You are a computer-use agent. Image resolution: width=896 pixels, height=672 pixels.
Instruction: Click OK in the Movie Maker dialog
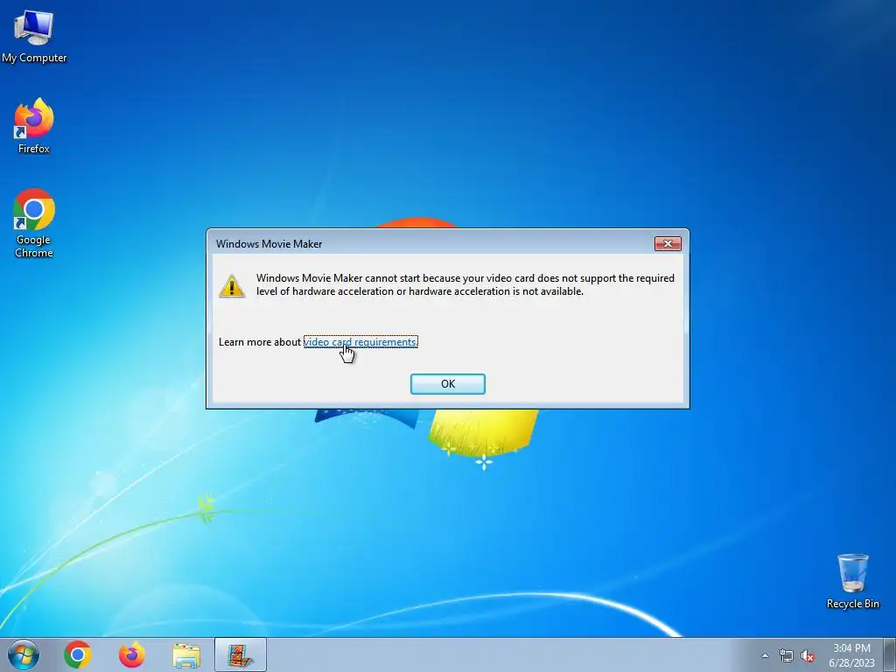[x=447, y=384]
